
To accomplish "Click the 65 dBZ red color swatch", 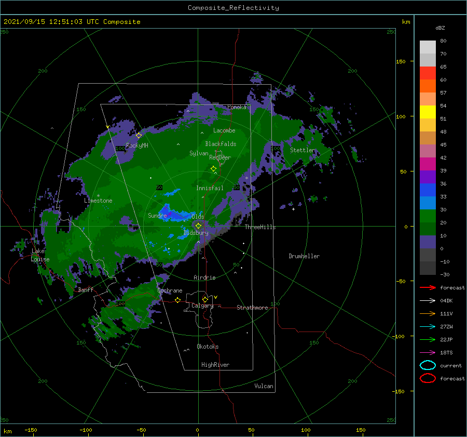I will [428, 73].
